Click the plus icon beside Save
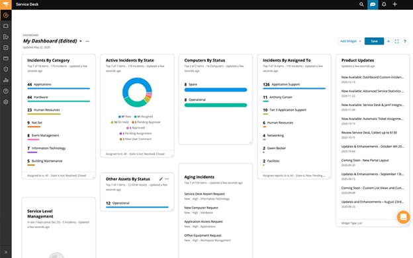 [389, 41]
